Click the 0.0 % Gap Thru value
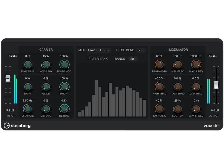The image size is (224, 168). 196,78
